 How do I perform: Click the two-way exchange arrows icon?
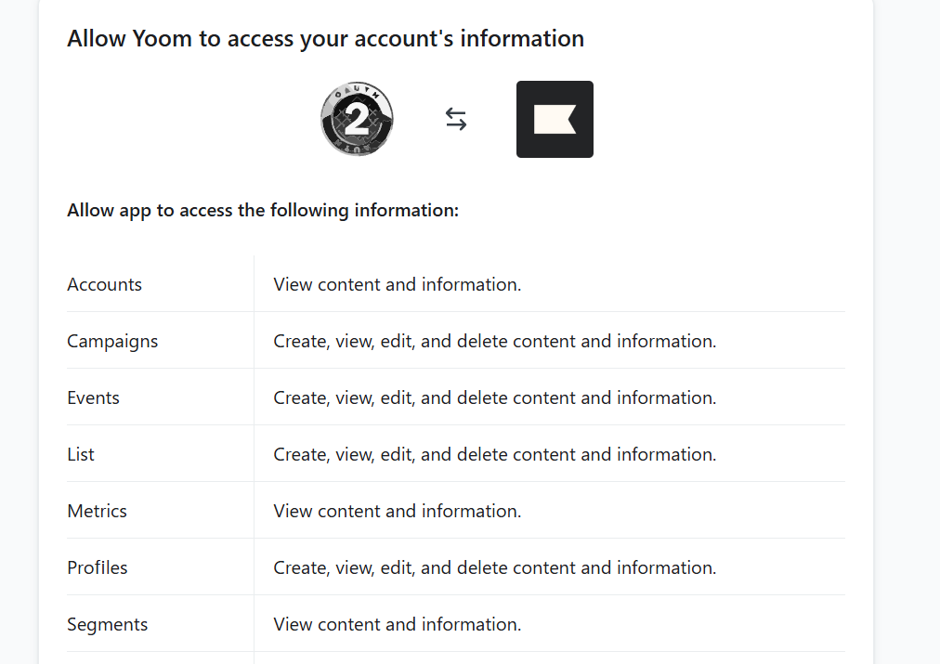[456, 119]
